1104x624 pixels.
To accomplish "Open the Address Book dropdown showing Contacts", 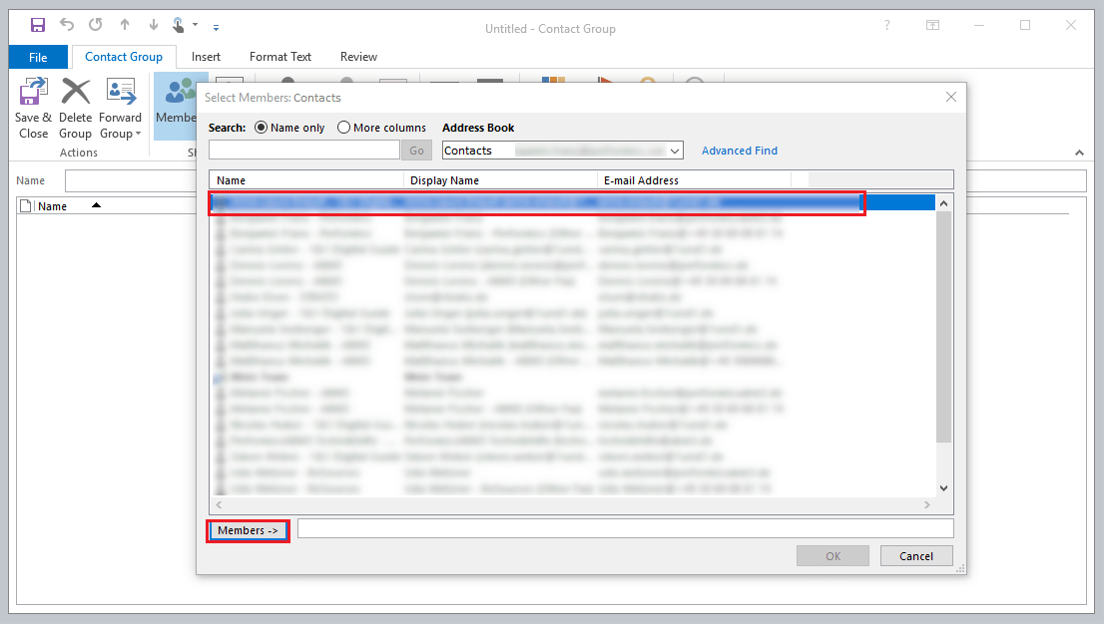I will click(673, 150).
